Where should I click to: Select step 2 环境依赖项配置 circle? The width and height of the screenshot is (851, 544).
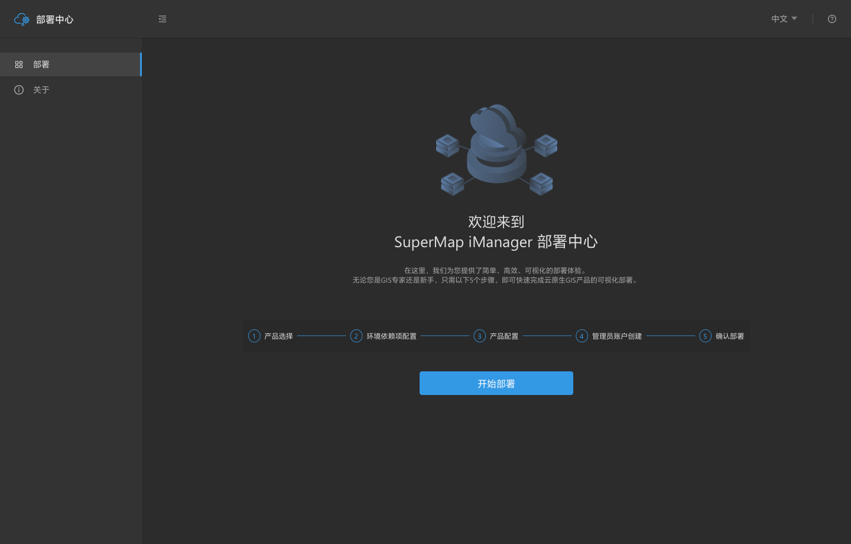(356, 335)
